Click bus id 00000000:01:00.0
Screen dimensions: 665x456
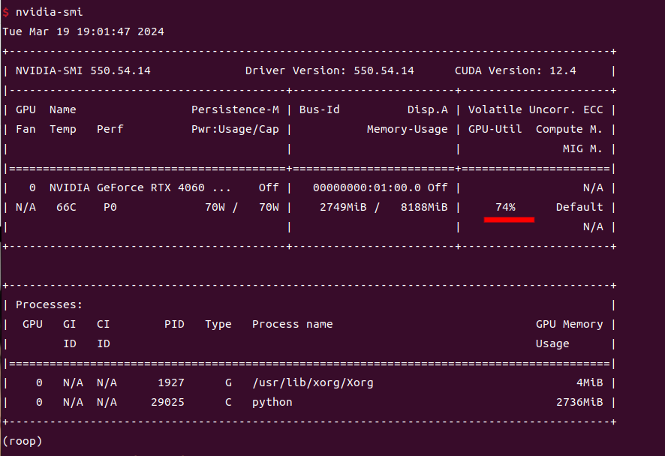pyautogui.click(x=367, y=187)
